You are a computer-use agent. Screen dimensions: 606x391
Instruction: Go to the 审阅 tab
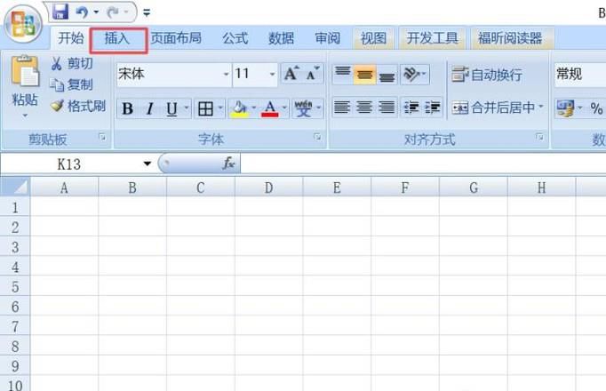pos(328,38)
